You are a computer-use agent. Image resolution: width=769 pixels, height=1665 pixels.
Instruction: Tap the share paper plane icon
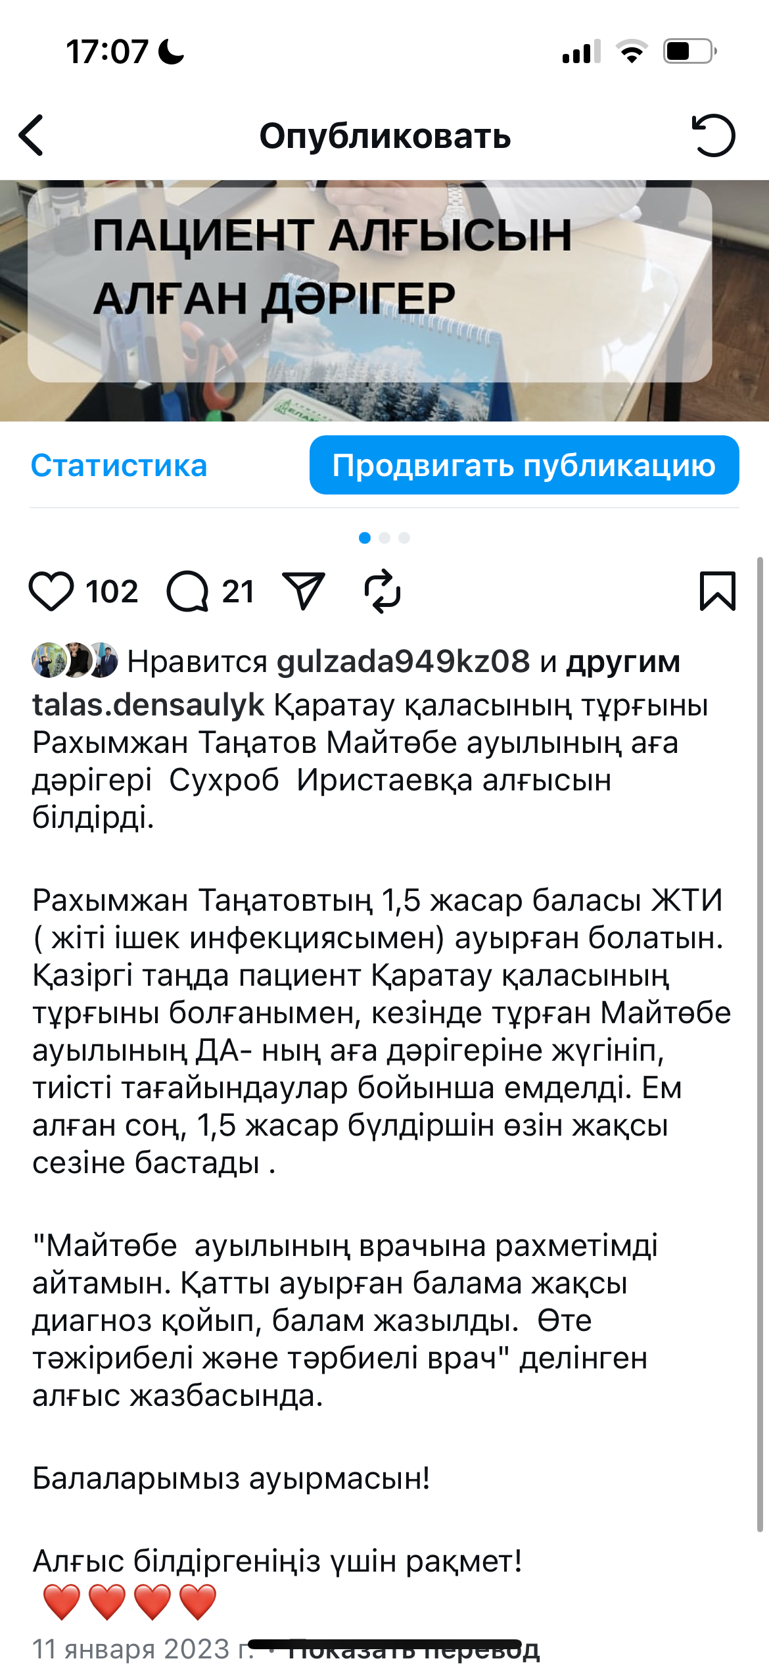pos(303,591)
